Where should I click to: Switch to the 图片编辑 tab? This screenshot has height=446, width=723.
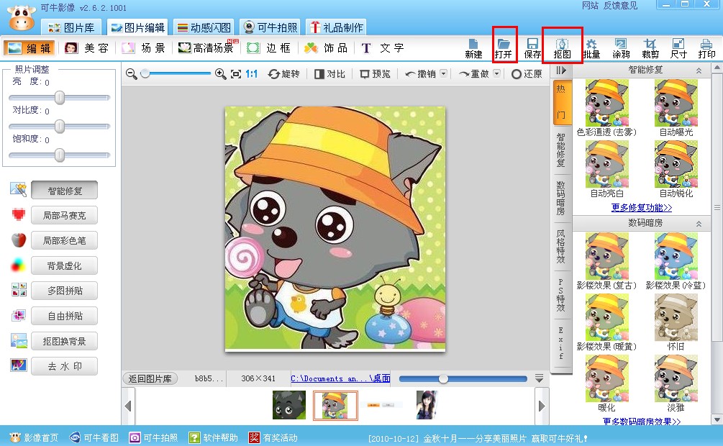click(138, 27)
